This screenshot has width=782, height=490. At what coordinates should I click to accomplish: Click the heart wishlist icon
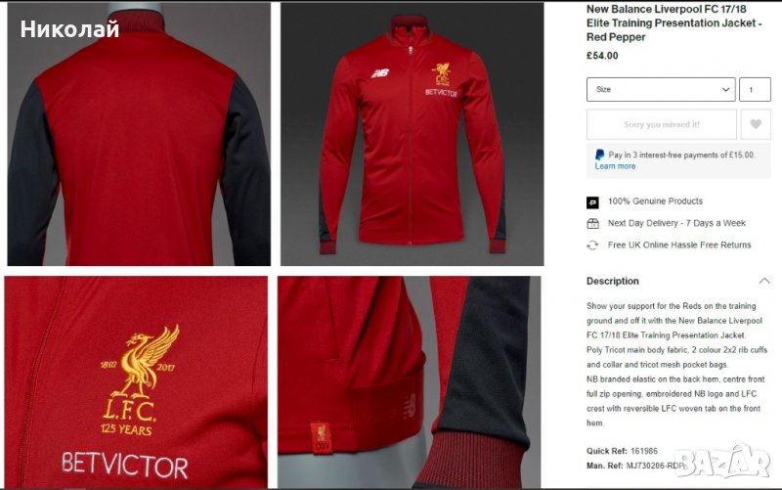click(x=756, y=124)
